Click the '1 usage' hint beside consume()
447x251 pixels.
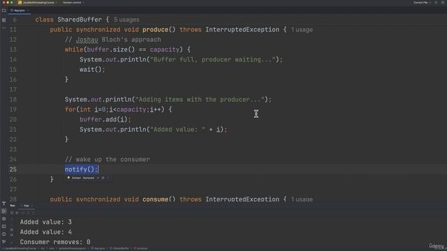click(302, 199)
